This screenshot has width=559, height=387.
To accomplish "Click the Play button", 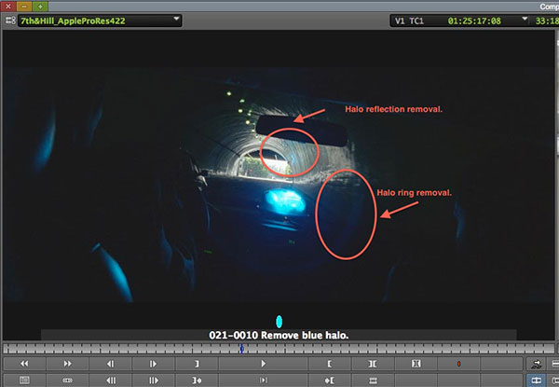I will 263,364.
